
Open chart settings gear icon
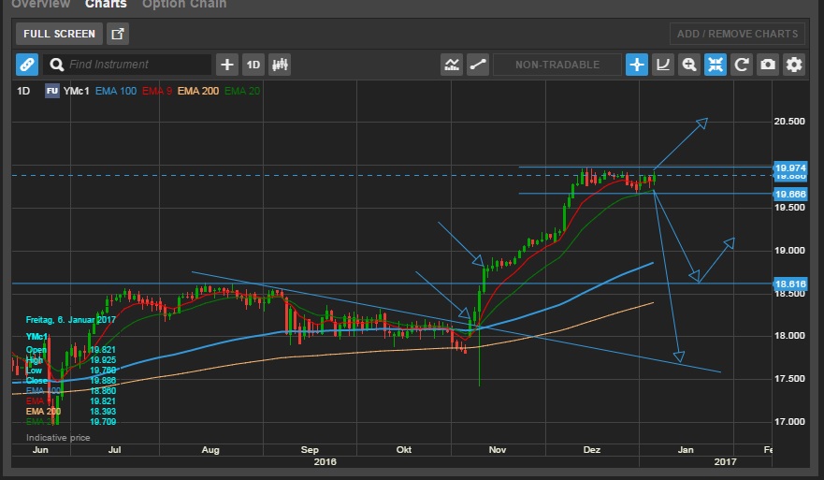(x=794, y=65)
